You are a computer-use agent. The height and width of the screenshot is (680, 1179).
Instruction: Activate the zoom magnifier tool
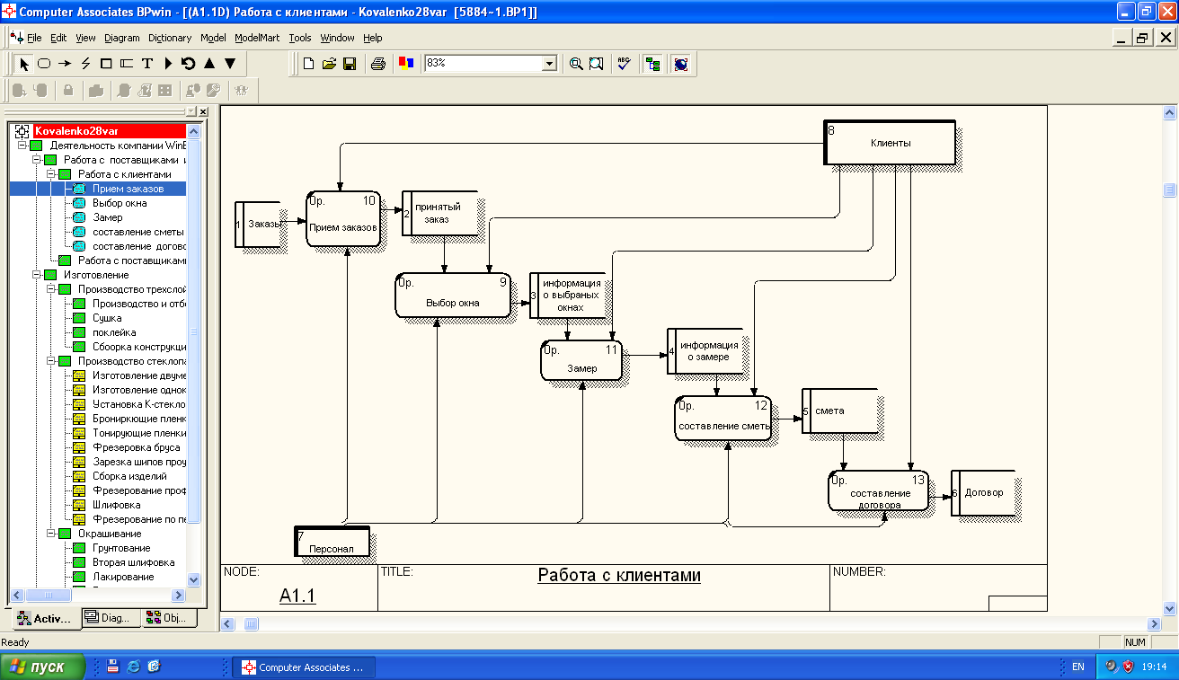(576, 64)
